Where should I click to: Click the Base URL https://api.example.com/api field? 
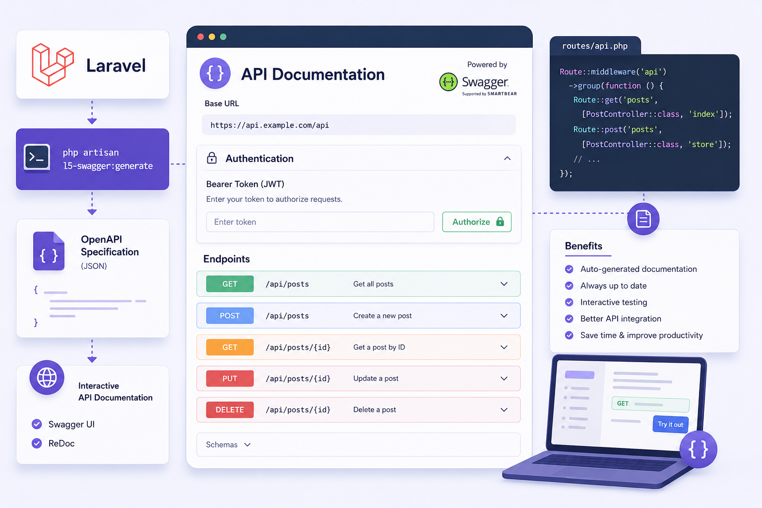[x=359, y=125]
